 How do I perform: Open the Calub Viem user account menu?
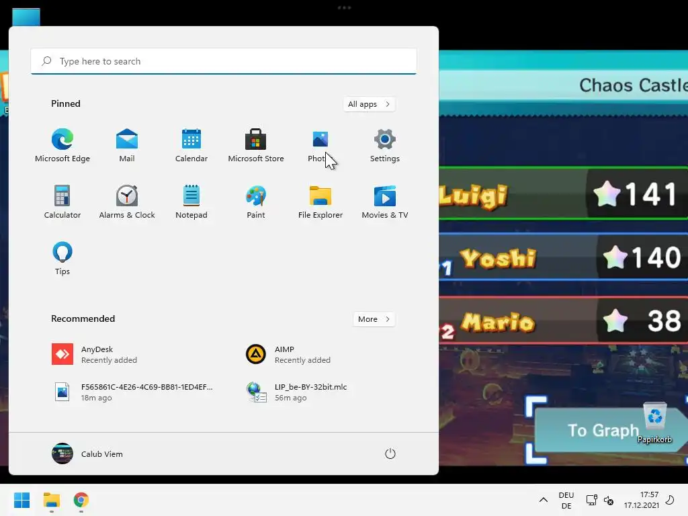point(87,454)
